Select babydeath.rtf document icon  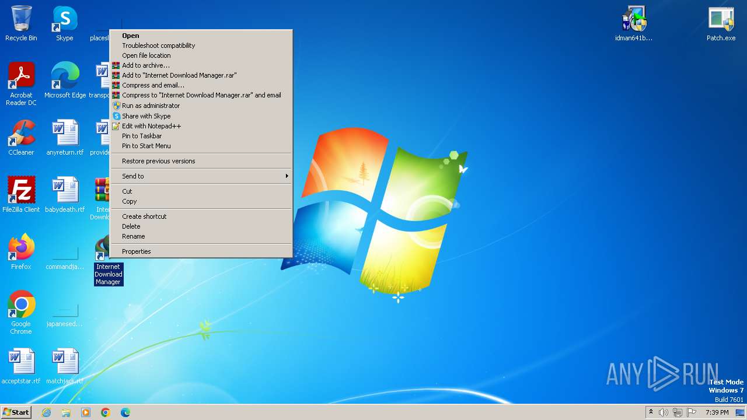click(65, 194)
